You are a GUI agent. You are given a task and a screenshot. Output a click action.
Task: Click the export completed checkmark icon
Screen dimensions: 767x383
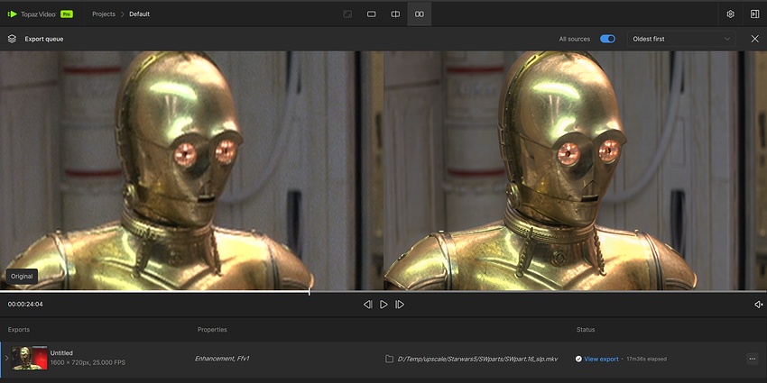tap(578, 359)
